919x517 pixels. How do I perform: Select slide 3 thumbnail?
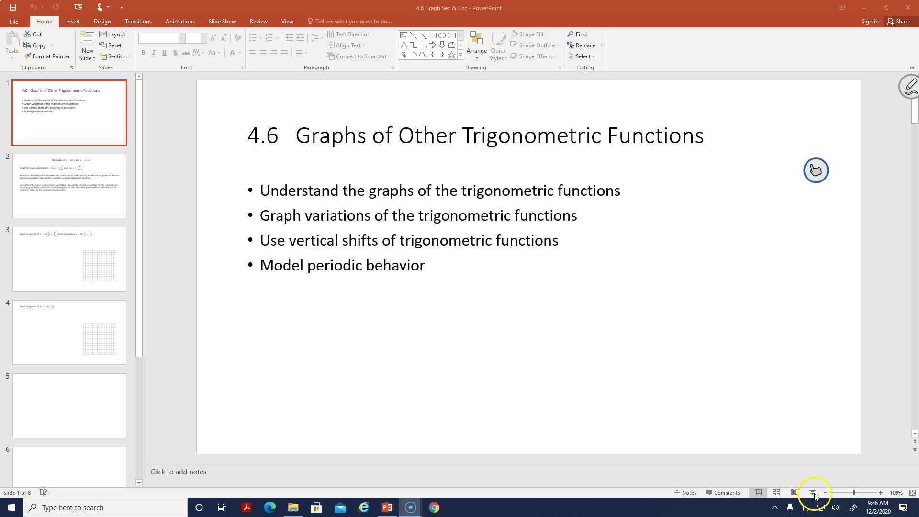point(69,259)
